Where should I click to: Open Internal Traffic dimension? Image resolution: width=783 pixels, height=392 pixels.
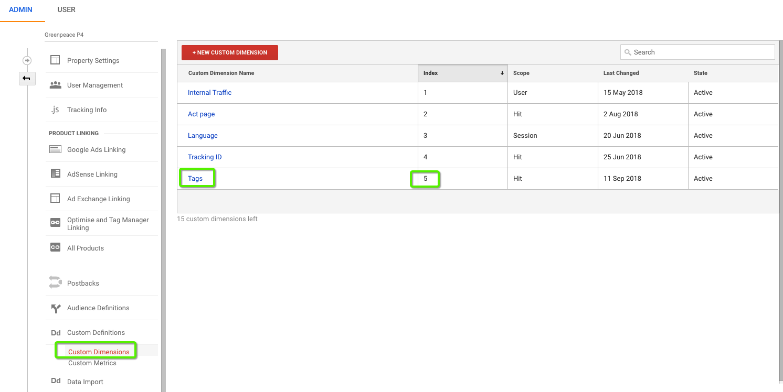209,92
